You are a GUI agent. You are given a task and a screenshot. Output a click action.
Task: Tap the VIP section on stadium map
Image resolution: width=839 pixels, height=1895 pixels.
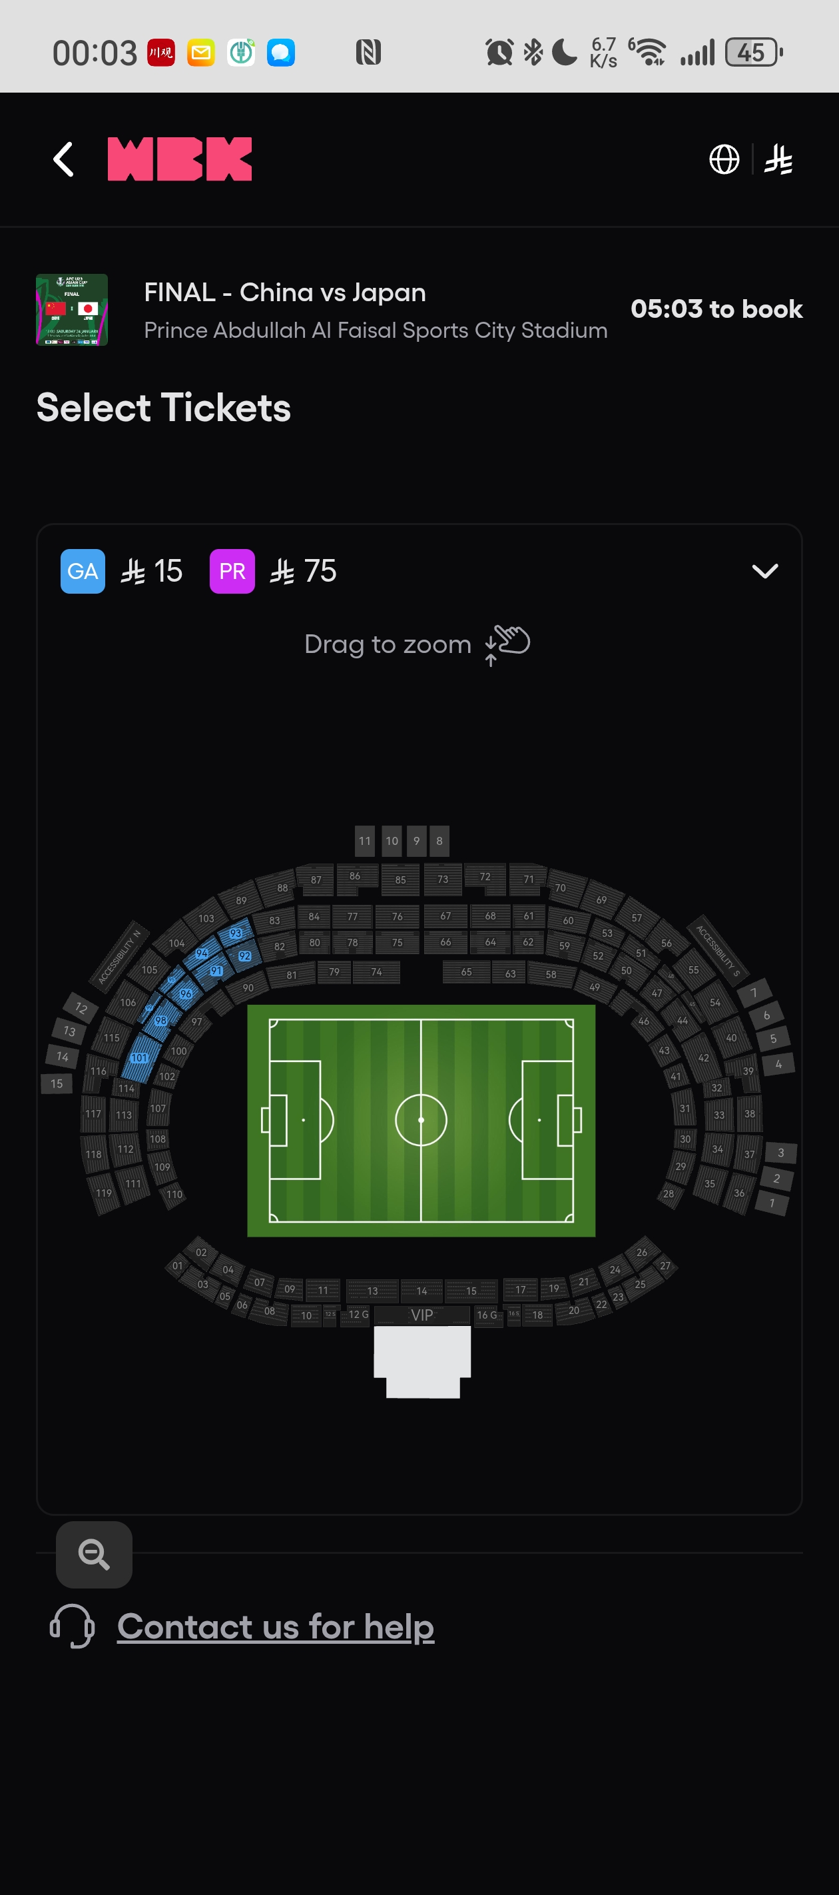pyautogui.click(x=422, y=1315)
